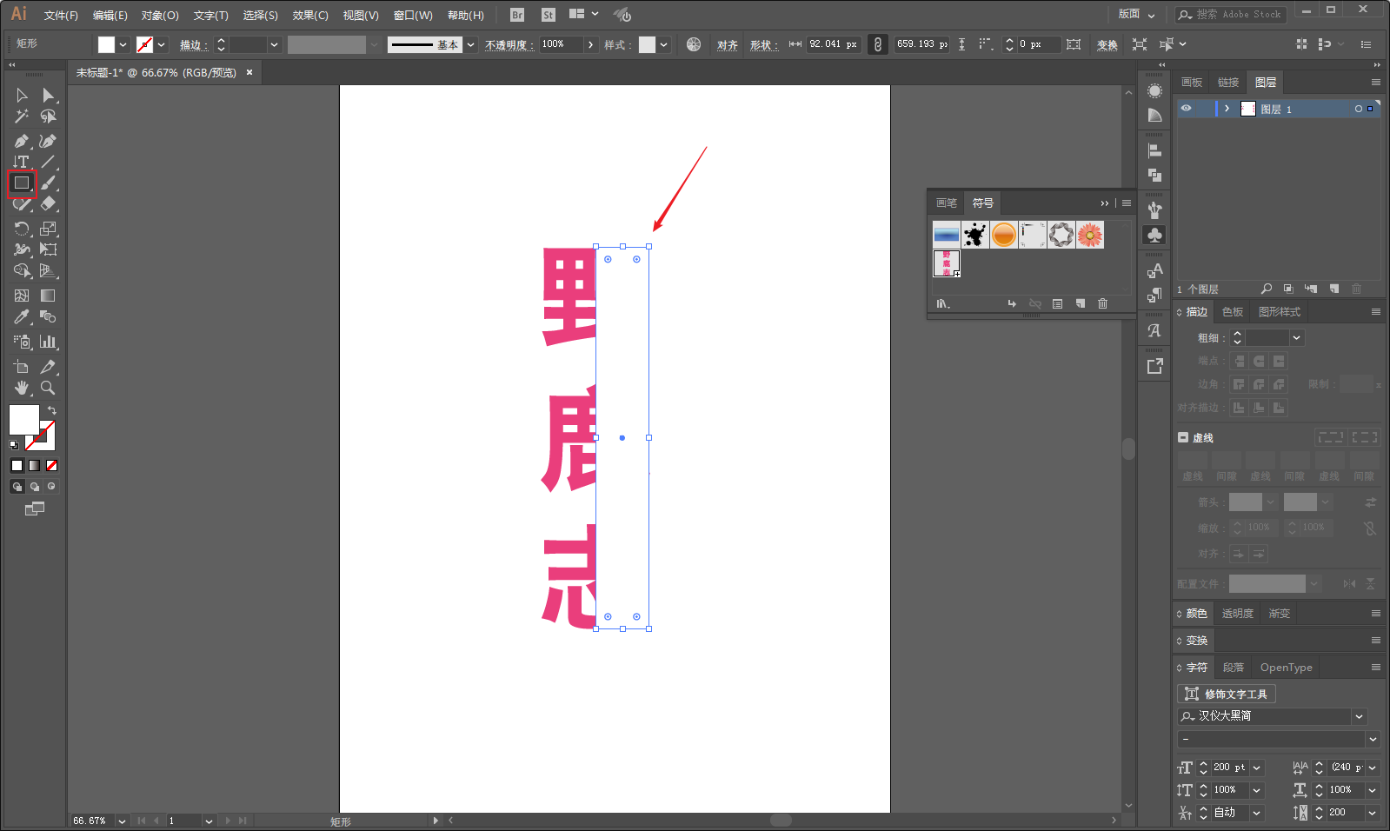Choose the Paintbrush tool
1390x831 pixels.
[x=48, y=183]
